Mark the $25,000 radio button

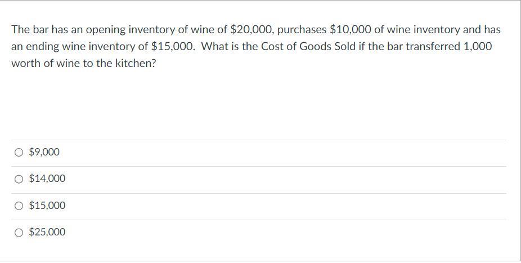pyautogui.click(x=19, y=232)
